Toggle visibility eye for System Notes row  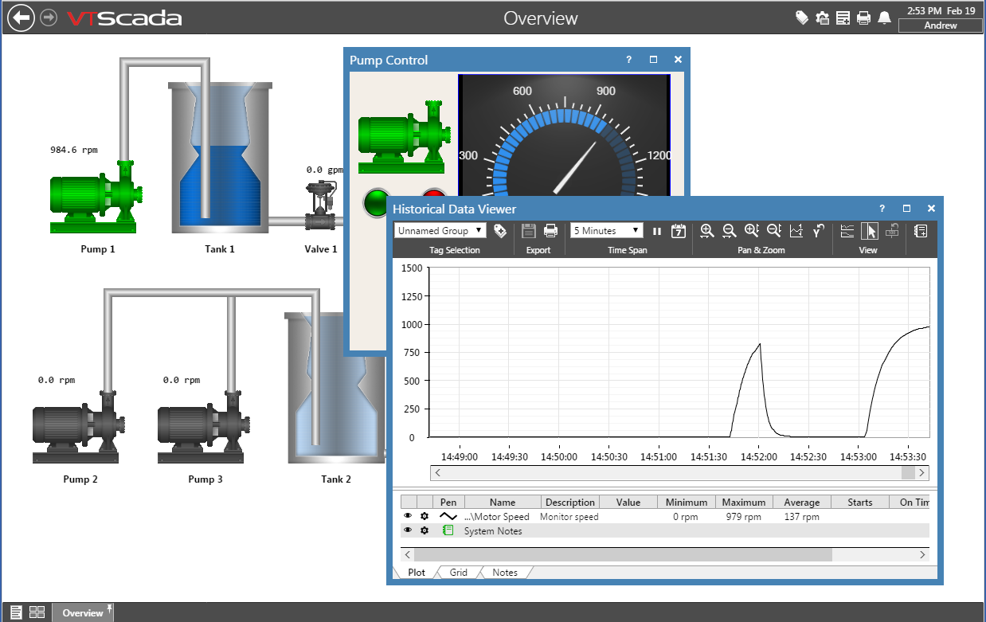tap(408, 530)
